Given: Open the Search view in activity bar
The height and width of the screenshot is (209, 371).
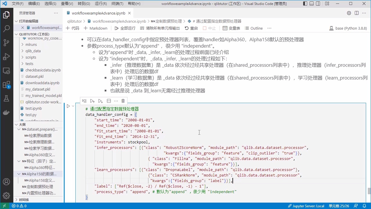Looking at the screenshot, I should (x=6, y=28).
